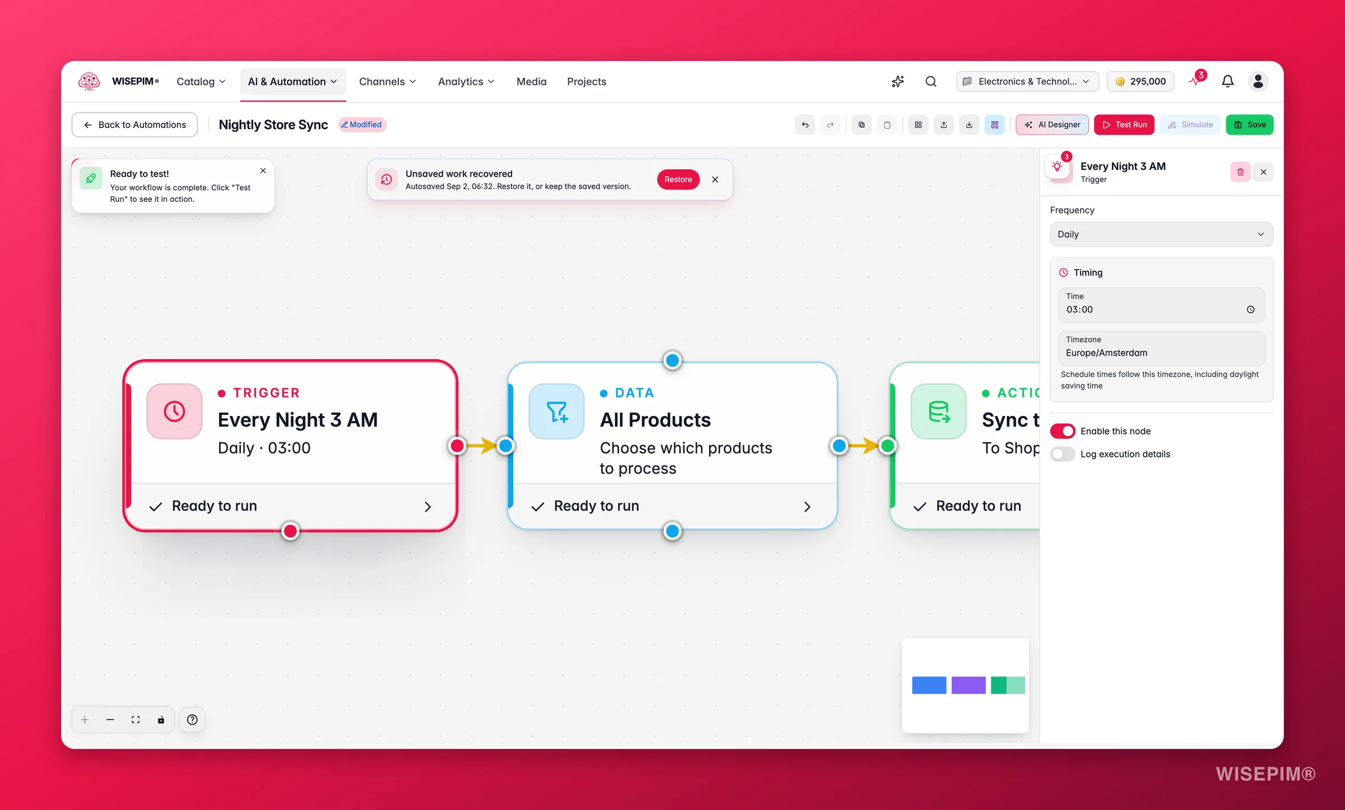Go to the Projects page

[x=586, y=81]
